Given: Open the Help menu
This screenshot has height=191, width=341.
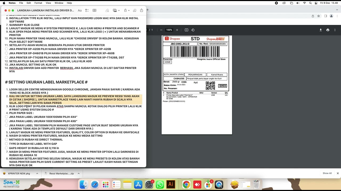Looking at the screenshot, I should click(x=69, y=3).
